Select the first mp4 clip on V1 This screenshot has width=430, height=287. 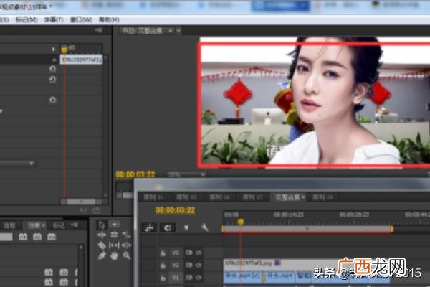pos(242,276)
